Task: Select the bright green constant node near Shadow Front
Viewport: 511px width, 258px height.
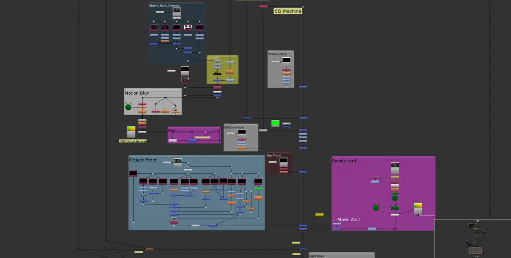Action: tap(275, 124)
